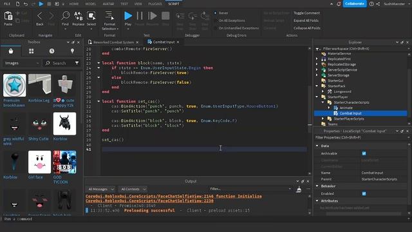This screenshot has width=412, height=232.
Task: Switch to the HOME ribbon tab
Action: pos(74,4)
